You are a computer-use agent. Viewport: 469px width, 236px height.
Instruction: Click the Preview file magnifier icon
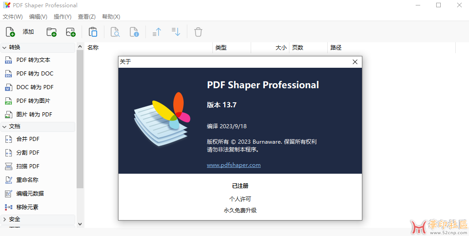[115, 32]
